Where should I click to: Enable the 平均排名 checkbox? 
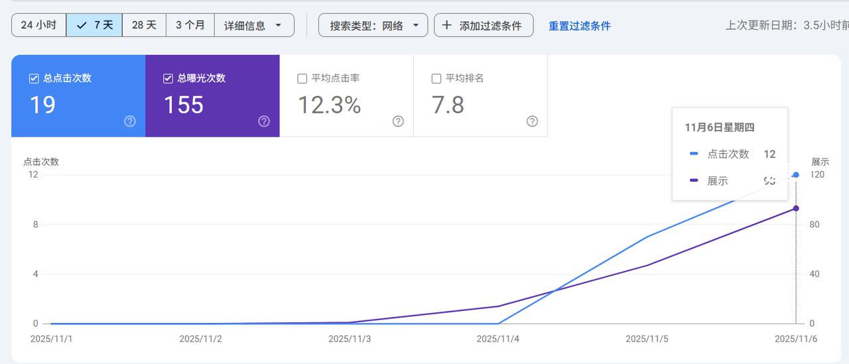436,78
